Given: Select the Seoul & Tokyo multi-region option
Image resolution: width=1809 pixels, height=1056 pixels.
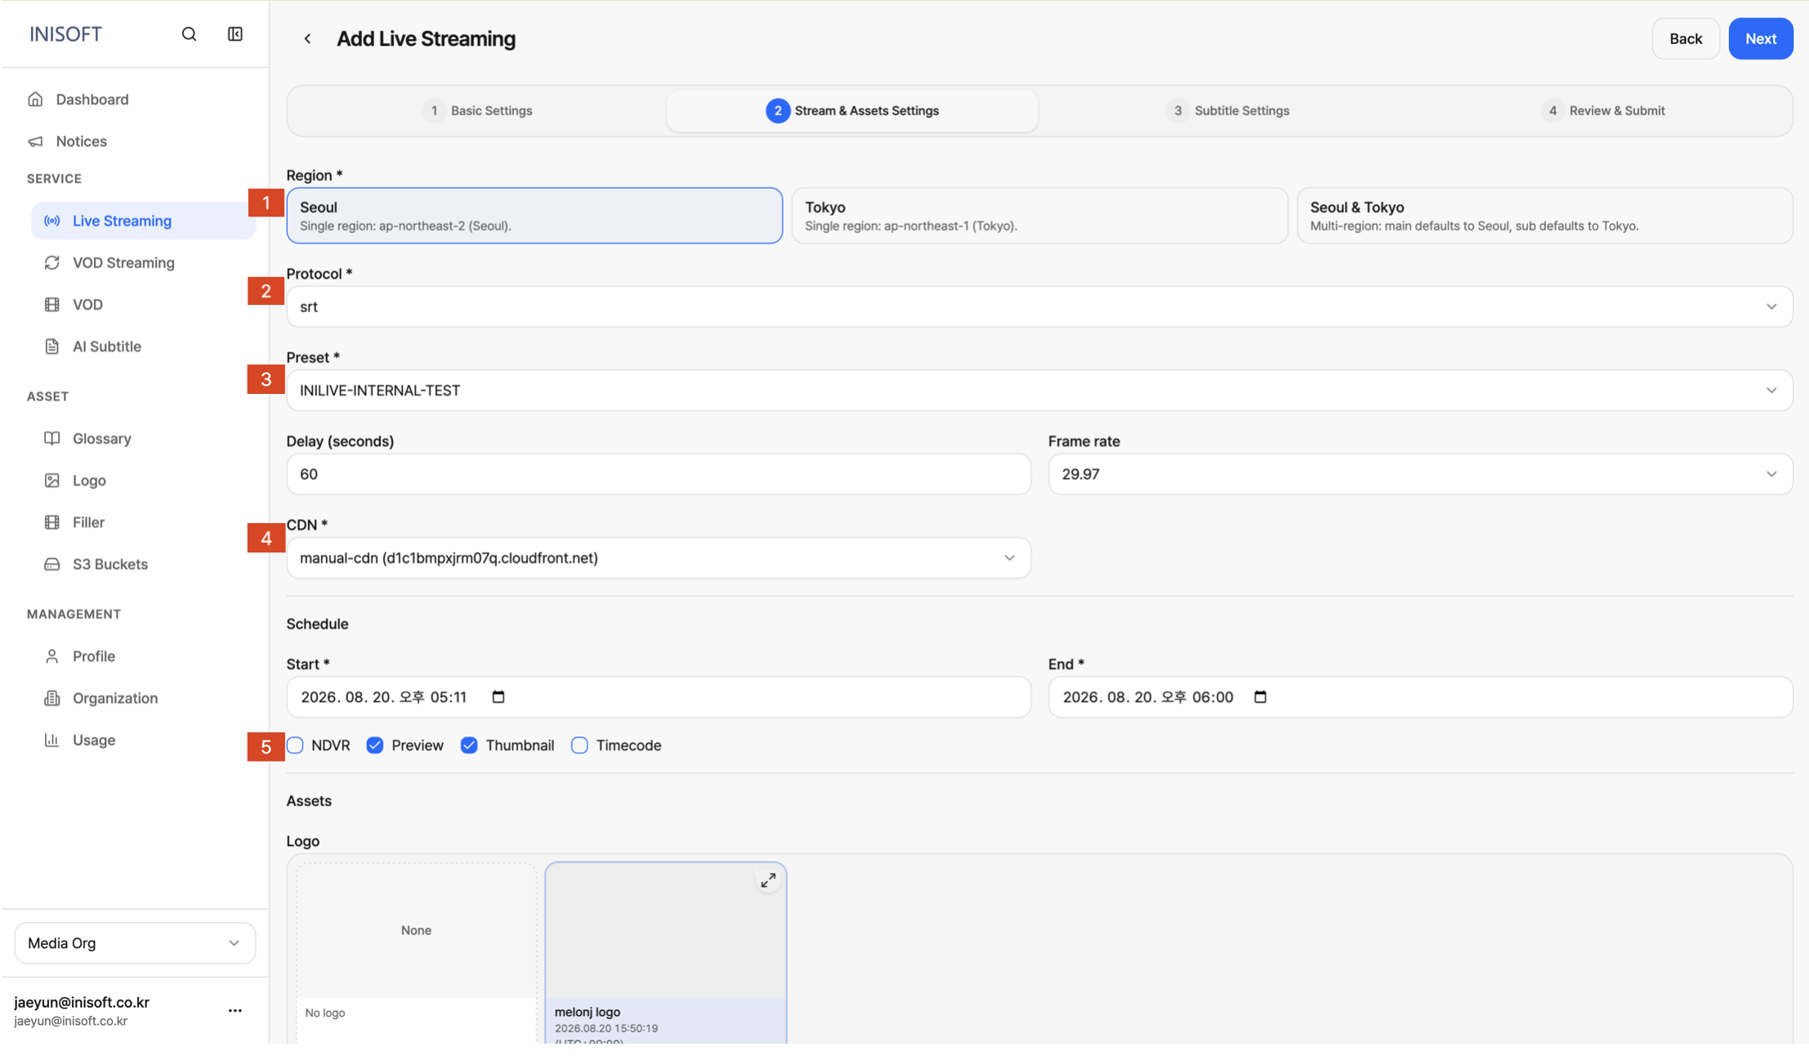Looking at the screenshot, I should pos(1544,216).
